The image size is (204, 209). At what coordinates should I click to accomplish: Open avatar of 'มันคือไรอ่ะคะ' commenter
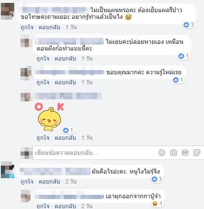pyautogui.click(x=8, y=170)
